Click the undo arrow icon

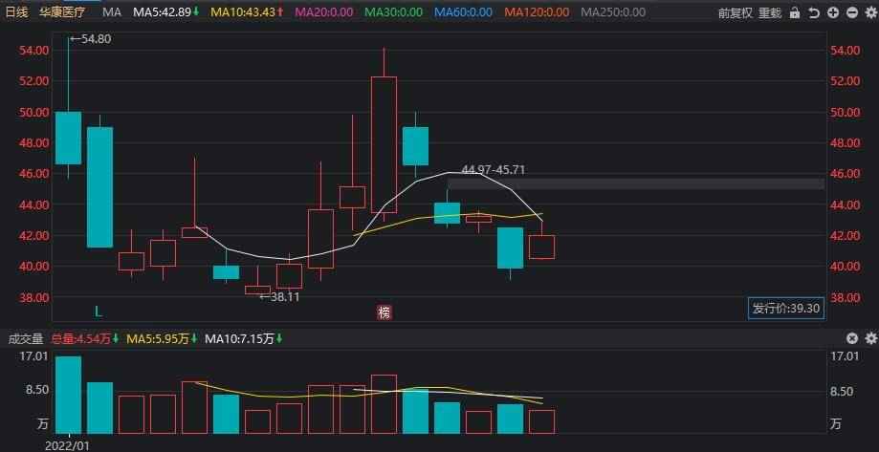(813, 13)
